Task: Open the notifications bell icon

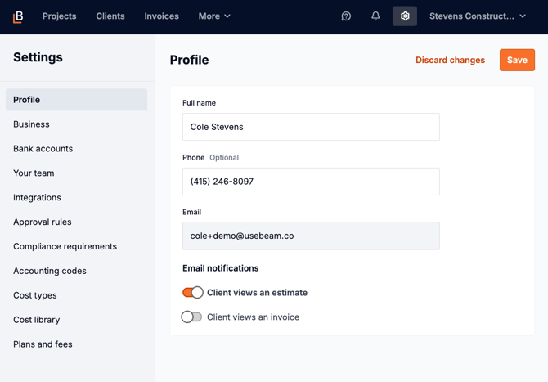Action: [x=375, y=16]
